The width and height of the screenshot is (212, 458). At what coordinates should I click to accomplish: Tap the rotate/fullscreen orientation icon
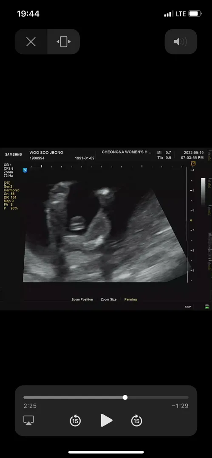[x=64, y=42]
